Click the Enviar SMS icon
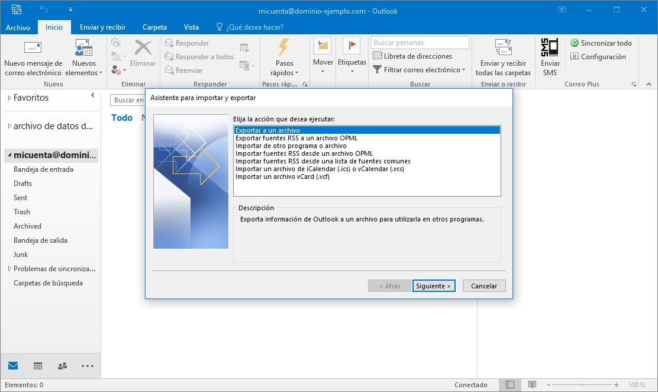The width and height of the screenshot is (658, 392). pyautogui.click(x=550, y=47)
